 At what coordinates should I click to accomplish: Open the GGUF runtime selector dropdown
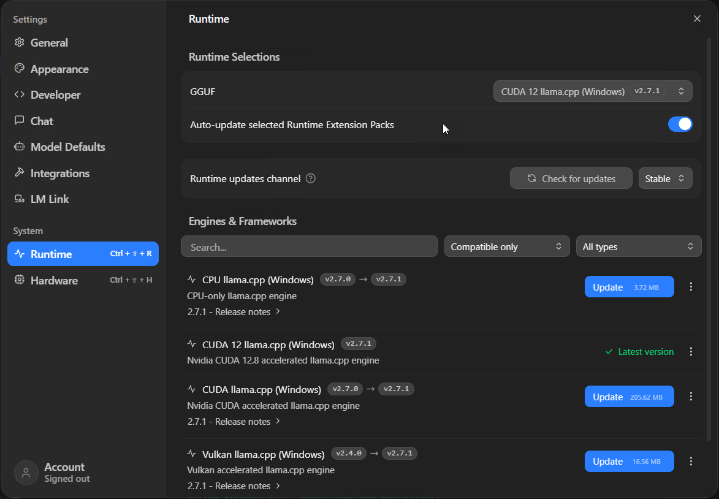click(593, 91)
